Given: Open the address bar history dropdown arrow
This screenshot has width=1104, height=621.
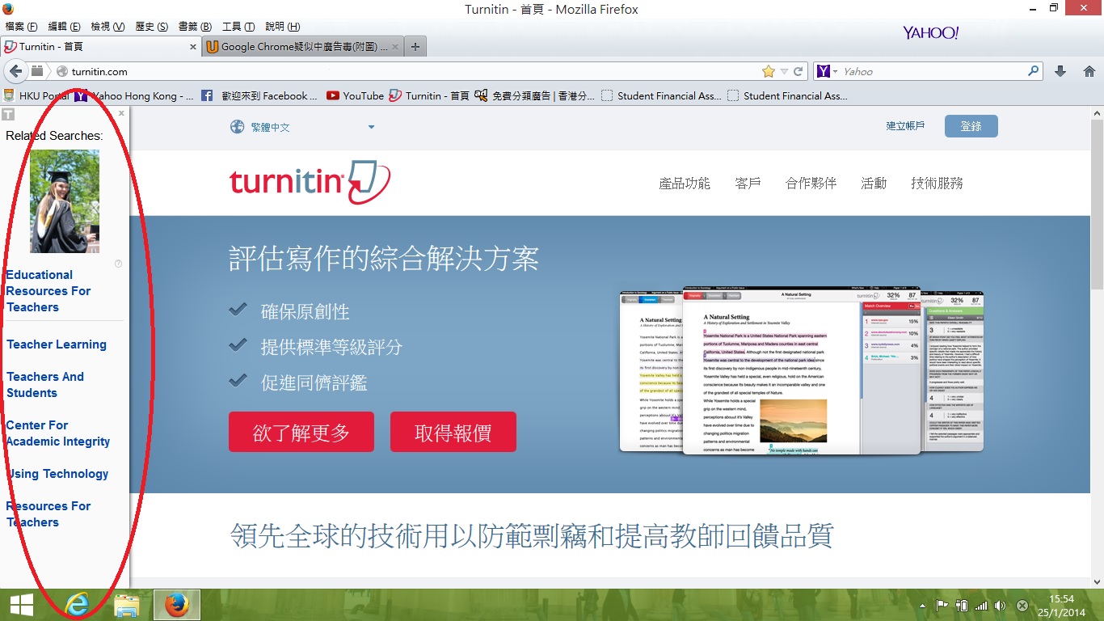Looking at the screenshot, I should coord(784,71).
